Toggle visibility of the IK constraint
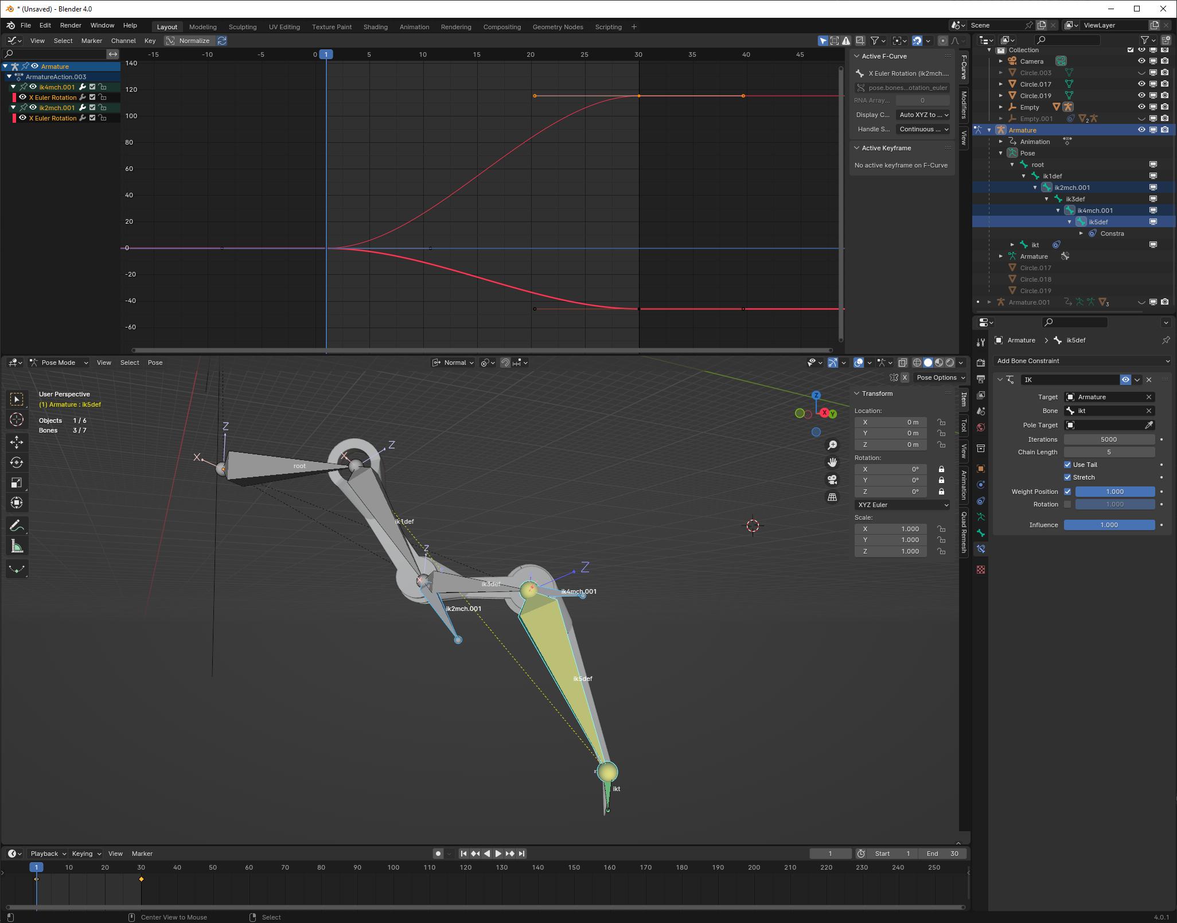The height and width of the screenshot is (923, 1177). coord(1125,380)
